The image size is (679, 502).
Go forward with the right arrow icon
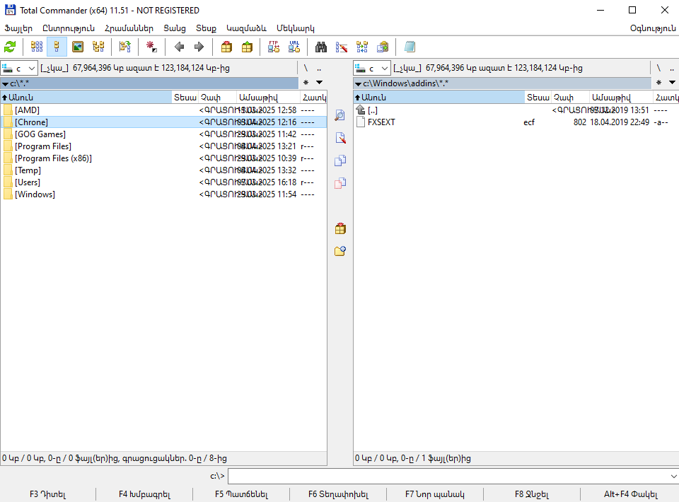click(x=199, y=47)
